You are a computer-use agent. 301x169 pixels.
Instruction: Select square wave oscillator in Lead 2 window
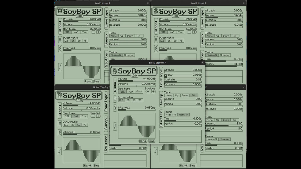point(163,32)
